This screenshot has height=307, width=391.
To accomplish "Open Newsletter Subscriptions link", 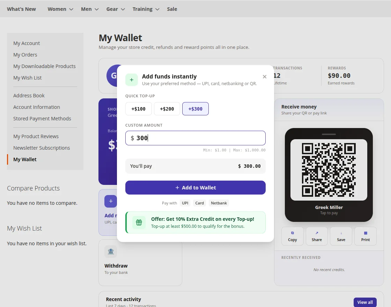I will (42, 148).
